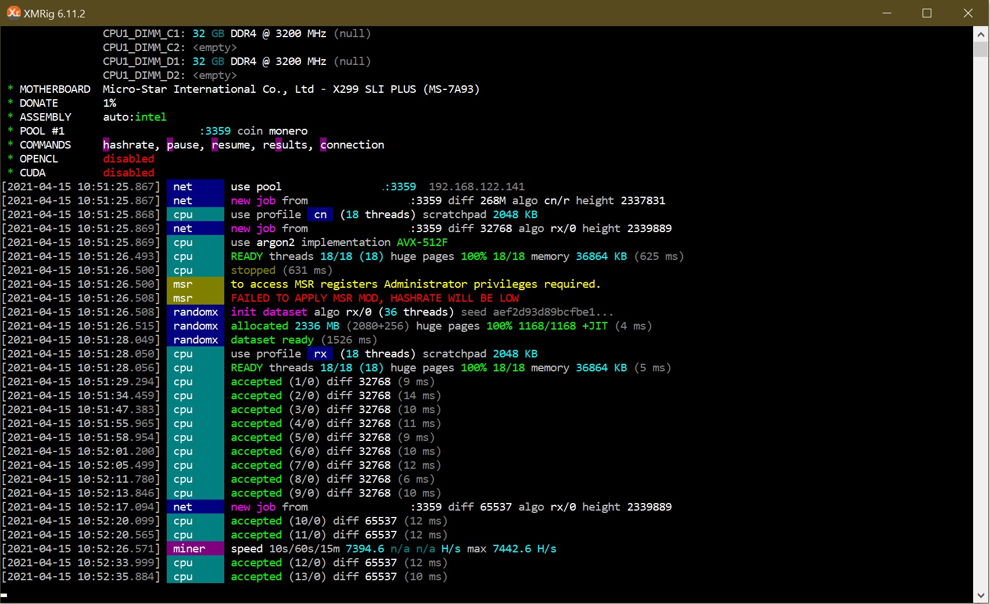Click the 'miner' tag on speed line
990x604 pixels.
[x=195, y=549]
